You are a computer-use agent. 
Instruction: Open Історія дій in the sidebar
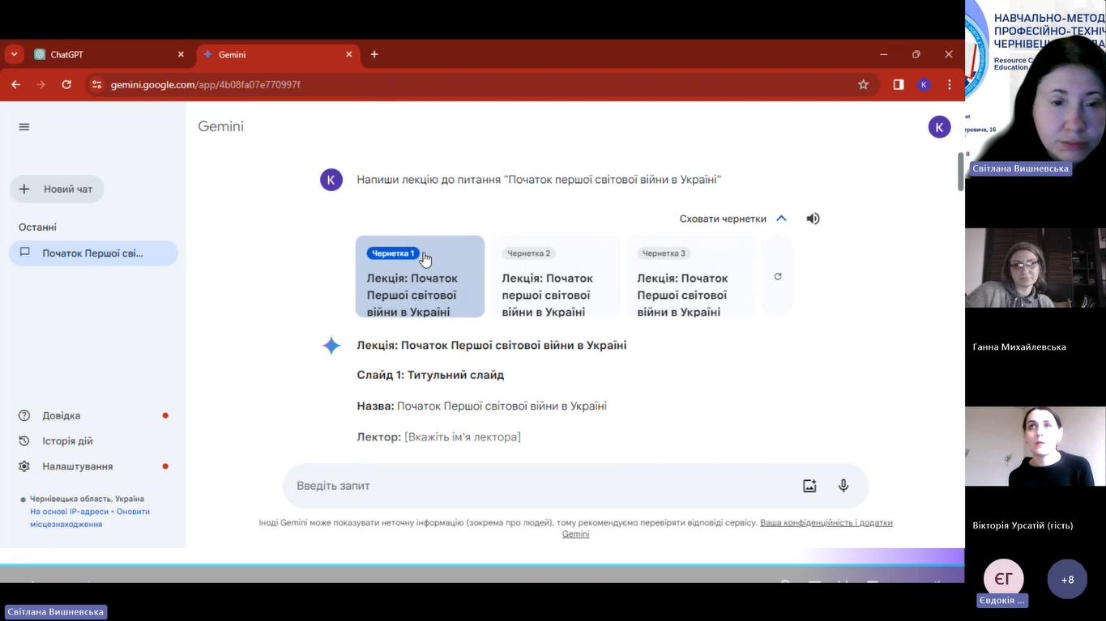pyautogui.click(x=67, y=441)
